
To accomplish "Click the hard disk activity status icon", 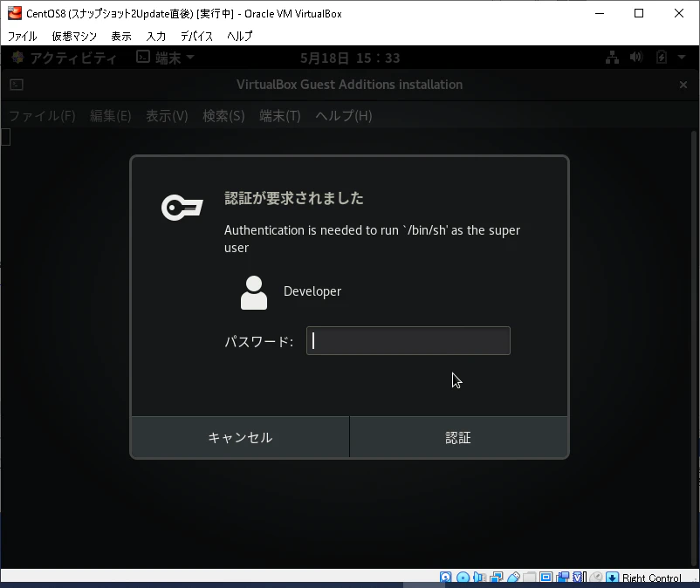I will pyautogui.click(x=445, y=578).
